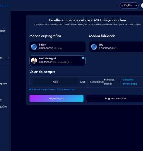The image size is (143, 151).
Task: Click the 'Moeda criptográfica' heading
Action: coord(45,36)
